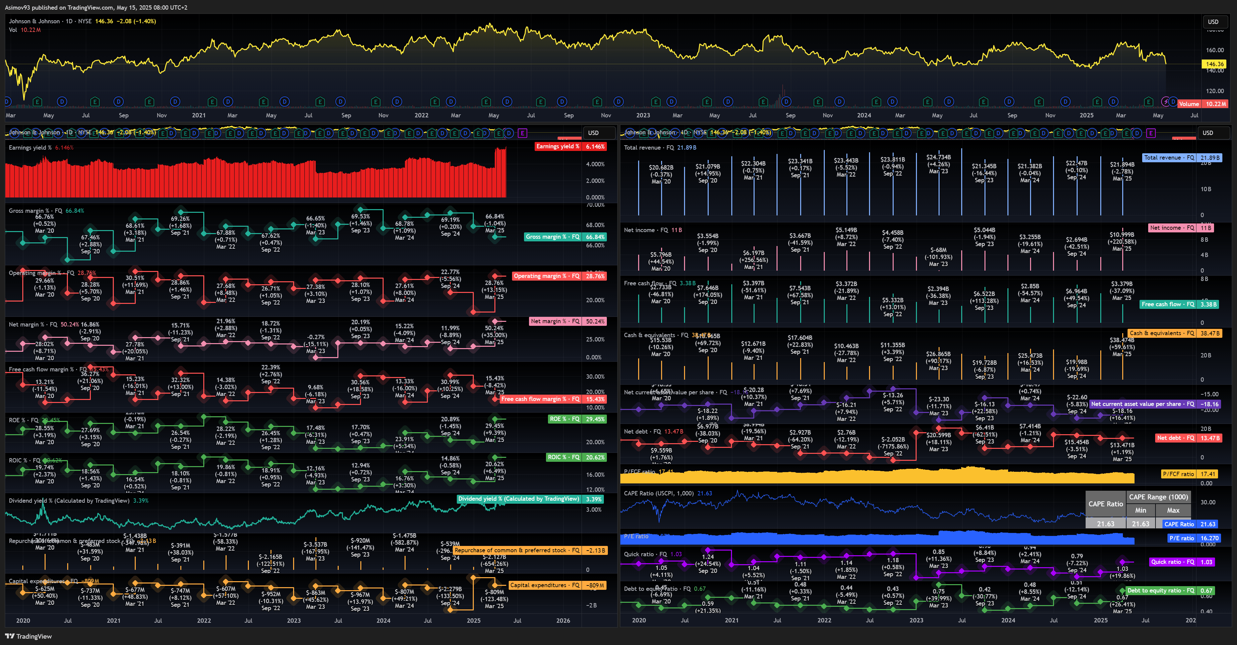
Task: Open the April 2025 earnings marker on main chart
Action: [x=1148, y=102]
